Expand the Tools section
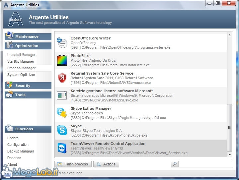 point(28,95)
